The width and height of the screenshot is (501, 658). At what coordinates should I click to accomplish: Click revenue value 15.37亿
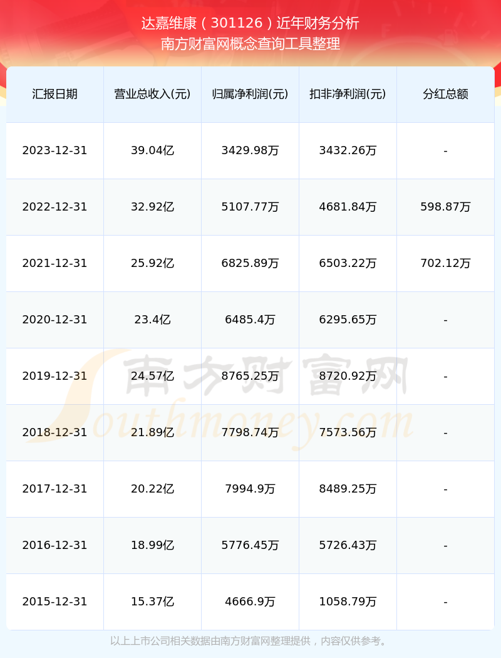[153, 602]
